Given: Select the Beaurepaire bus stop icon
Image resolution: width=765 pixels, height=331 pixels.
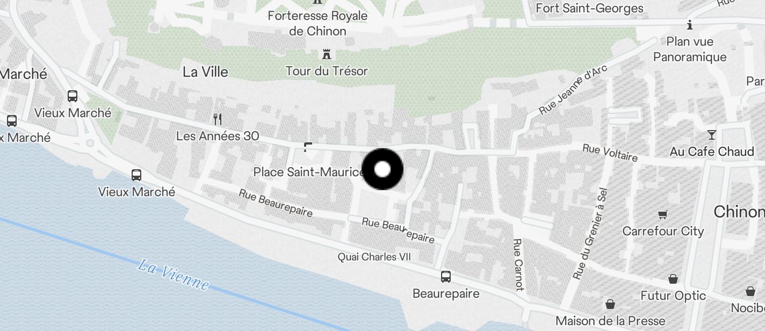Looking at the screenshot, I should [x=446, y=277].
